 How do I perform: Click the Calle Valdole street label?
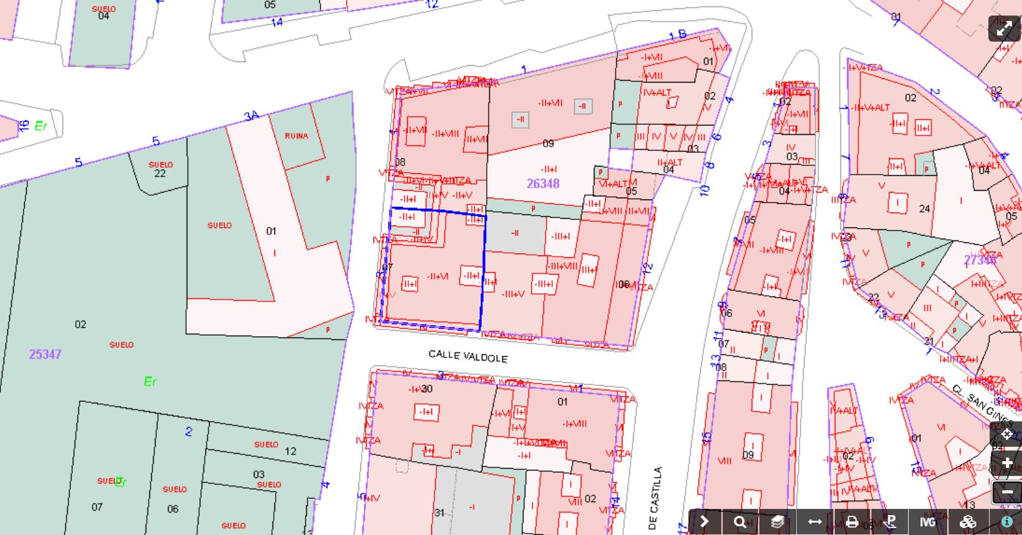click(467, 356)
